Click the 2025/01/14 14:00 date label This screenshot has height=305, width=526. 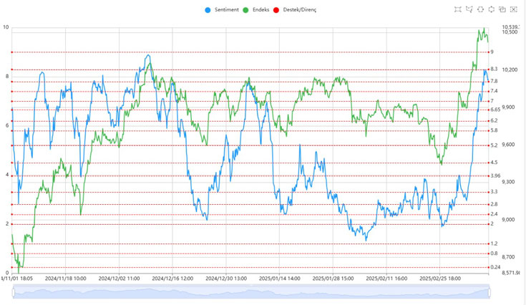(x=279, y=279)
